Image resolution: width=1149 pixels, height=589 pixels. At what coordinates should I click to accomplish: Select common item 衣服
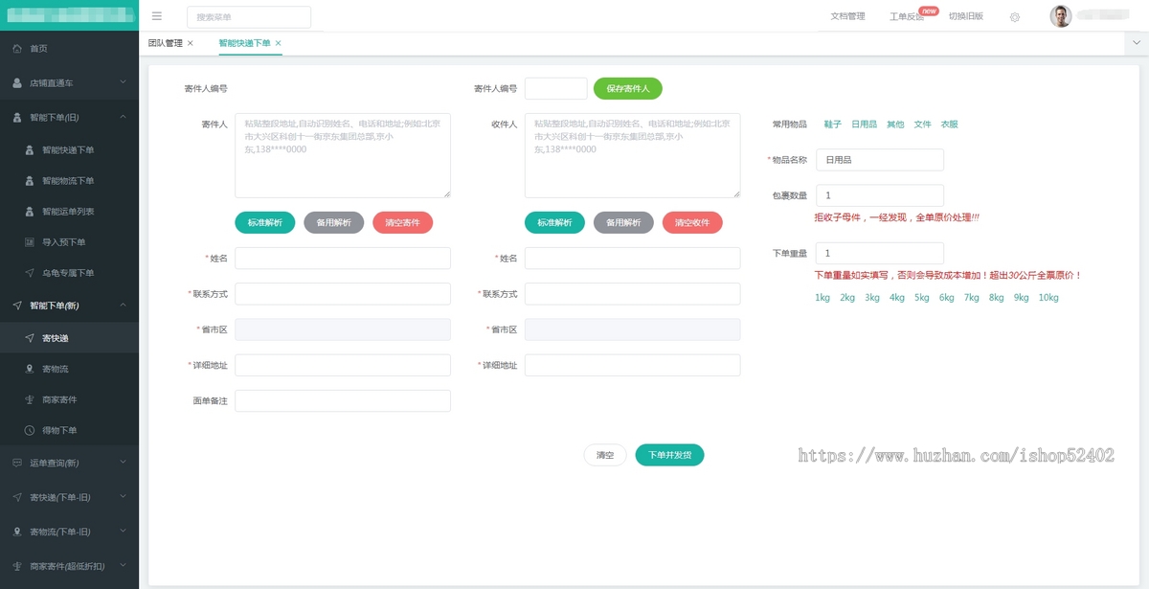949,125
